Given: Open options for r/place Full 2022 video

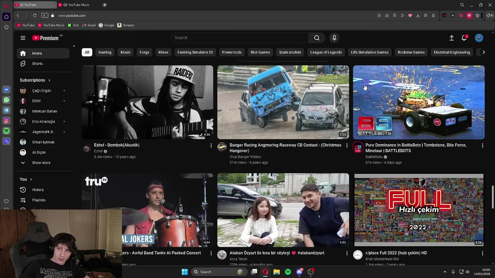Looking at the screenshot, I should tap(482, 253).
